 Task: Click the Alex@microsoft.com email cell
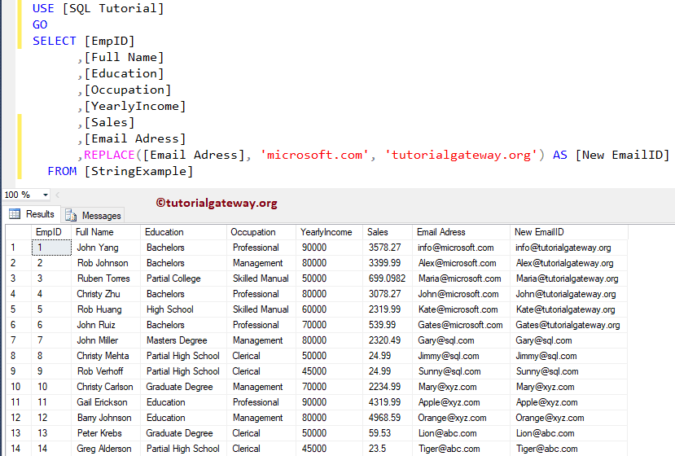(462, 263)
